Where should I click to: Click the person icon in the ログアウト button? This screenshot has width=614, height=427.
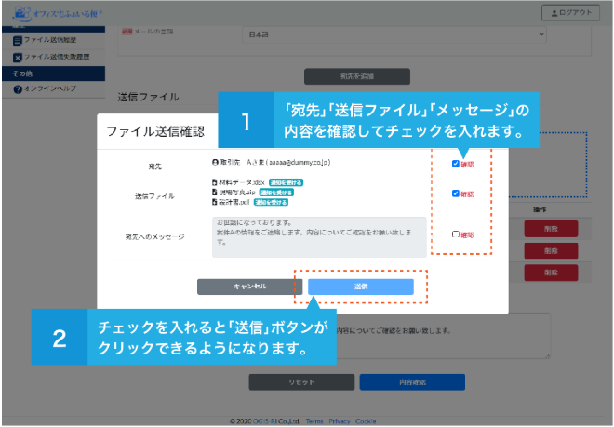pos(554,13)
